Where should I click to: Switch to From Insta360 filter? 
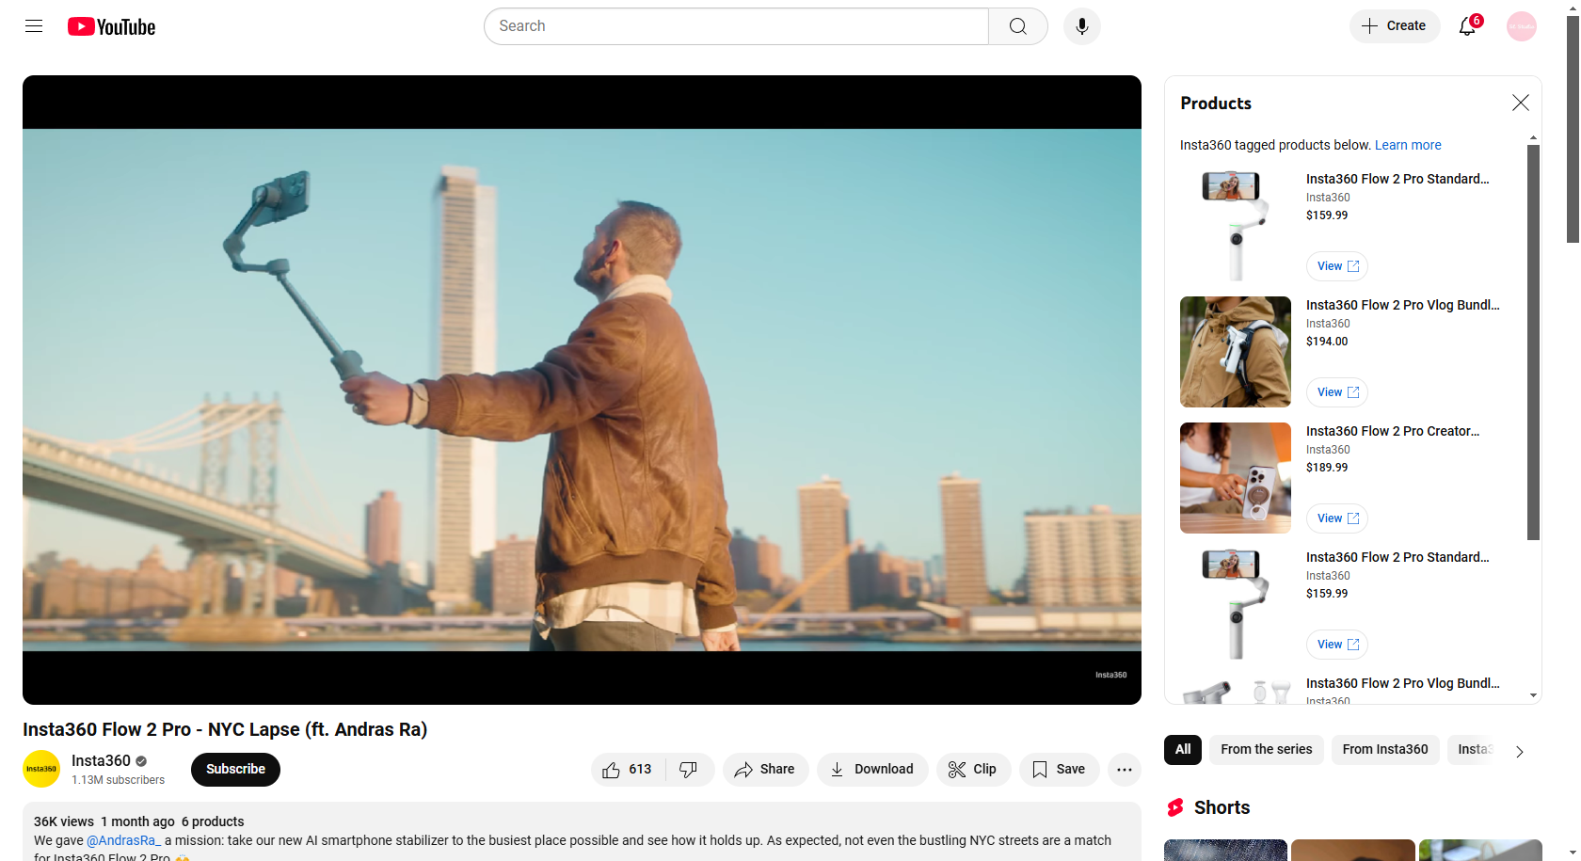(x=1384, y=750)
